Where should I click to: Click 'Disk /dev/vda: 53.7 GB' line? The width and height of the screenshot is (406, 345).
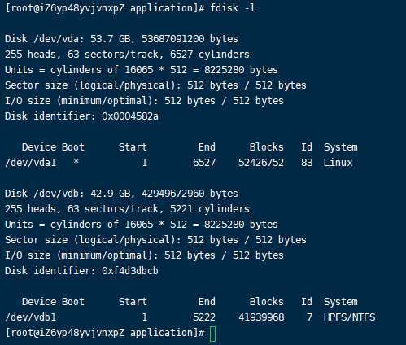click(121, 39)
